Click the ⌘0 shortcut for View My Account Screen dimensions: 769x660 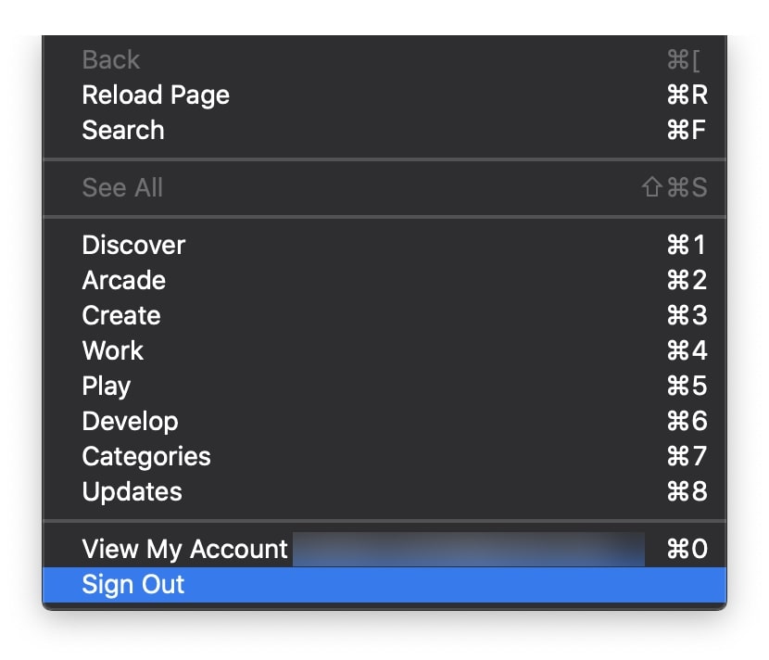pyautogui.click(x=687, y=550)
